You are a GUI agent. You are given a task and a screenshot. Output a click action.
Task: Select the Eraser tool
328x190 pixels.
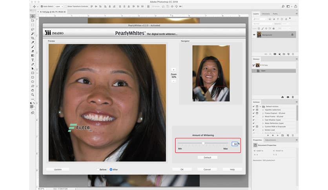point(33,51)
